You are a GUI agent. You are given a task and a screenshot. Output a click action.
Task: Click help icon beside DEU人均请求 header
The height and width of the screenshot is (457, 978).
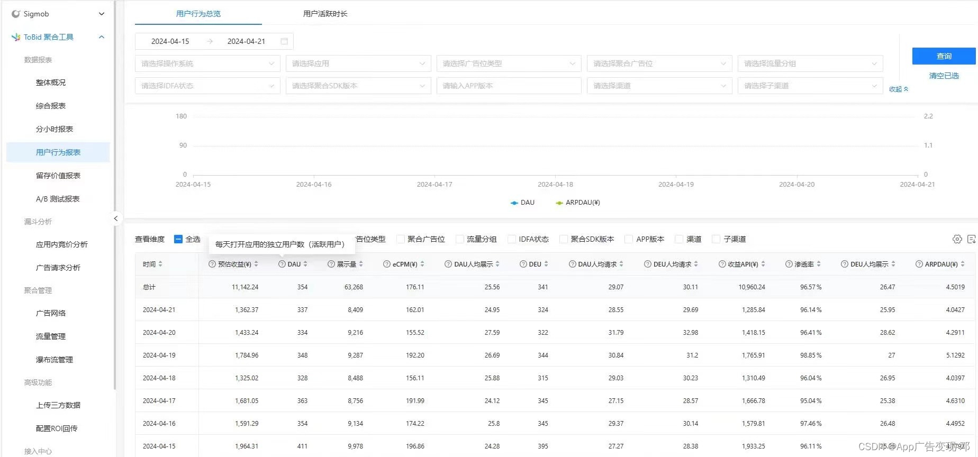pyautogui.click(x=648, y=264)
